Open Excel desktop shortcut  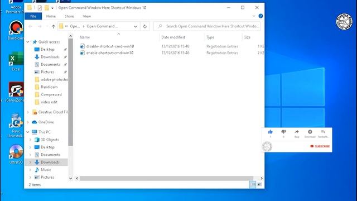(16, 61)
